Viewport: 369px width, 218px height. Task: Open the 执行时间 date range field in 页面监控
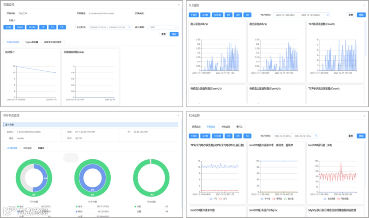110,27
